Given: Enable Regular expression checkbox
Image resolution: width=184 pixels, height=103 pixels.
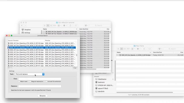Looking at the screenshot, I should (30, 81).
